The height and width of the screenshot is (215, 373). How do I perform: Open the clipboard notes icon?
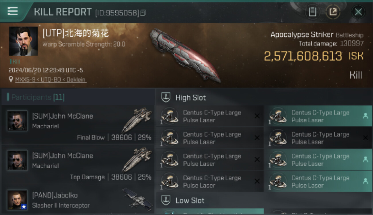point(312,12)
